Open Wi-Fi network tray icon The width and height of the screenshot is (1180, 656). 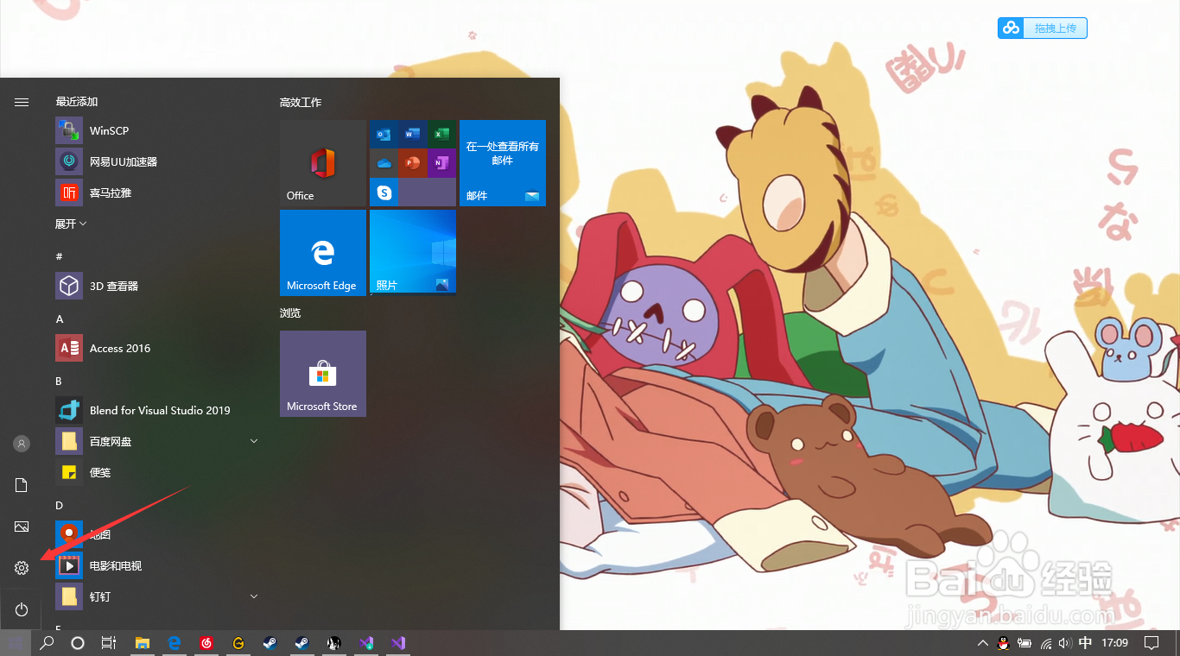point(1046,643)
